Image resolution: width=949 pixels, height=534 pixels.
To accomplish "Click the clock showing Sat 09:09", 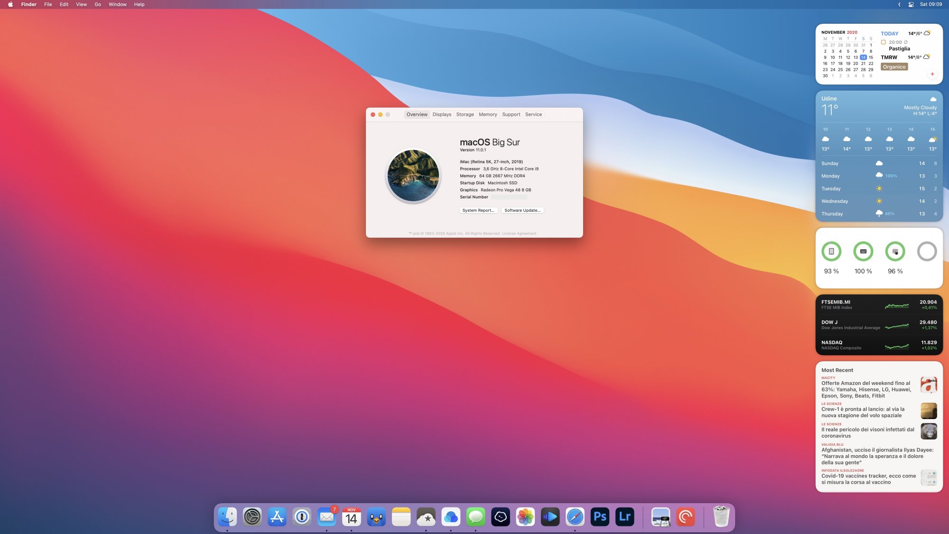I will [x=931, y=4].
